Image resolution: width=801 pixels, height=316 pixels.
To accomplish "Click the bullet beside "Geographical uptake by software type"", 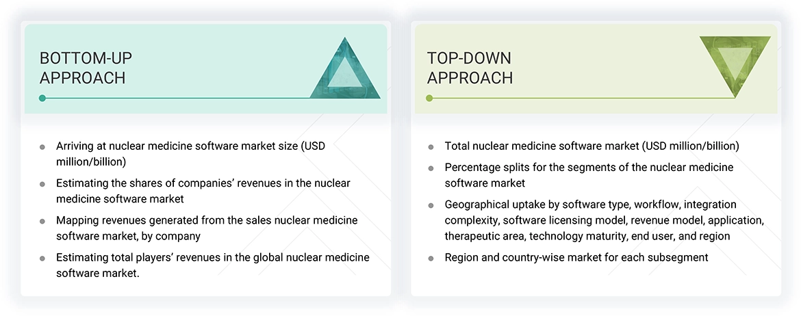I will tap(431, 205).
